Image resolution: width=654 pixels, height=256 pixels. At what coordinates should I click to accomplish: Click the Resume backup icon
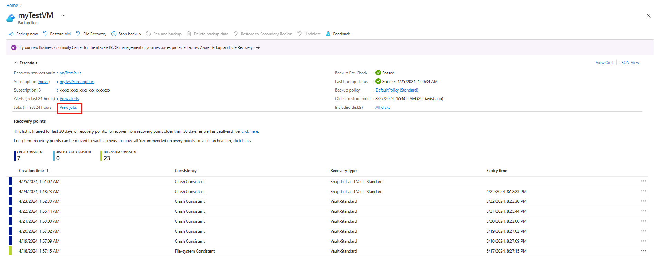tap(148, 34)
